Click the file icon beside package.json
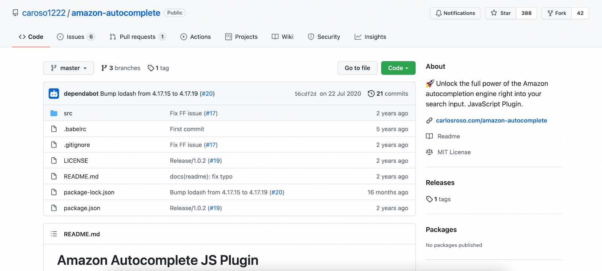Image resolution: width=602 pixels, height=271 pixels. [54, 208]
